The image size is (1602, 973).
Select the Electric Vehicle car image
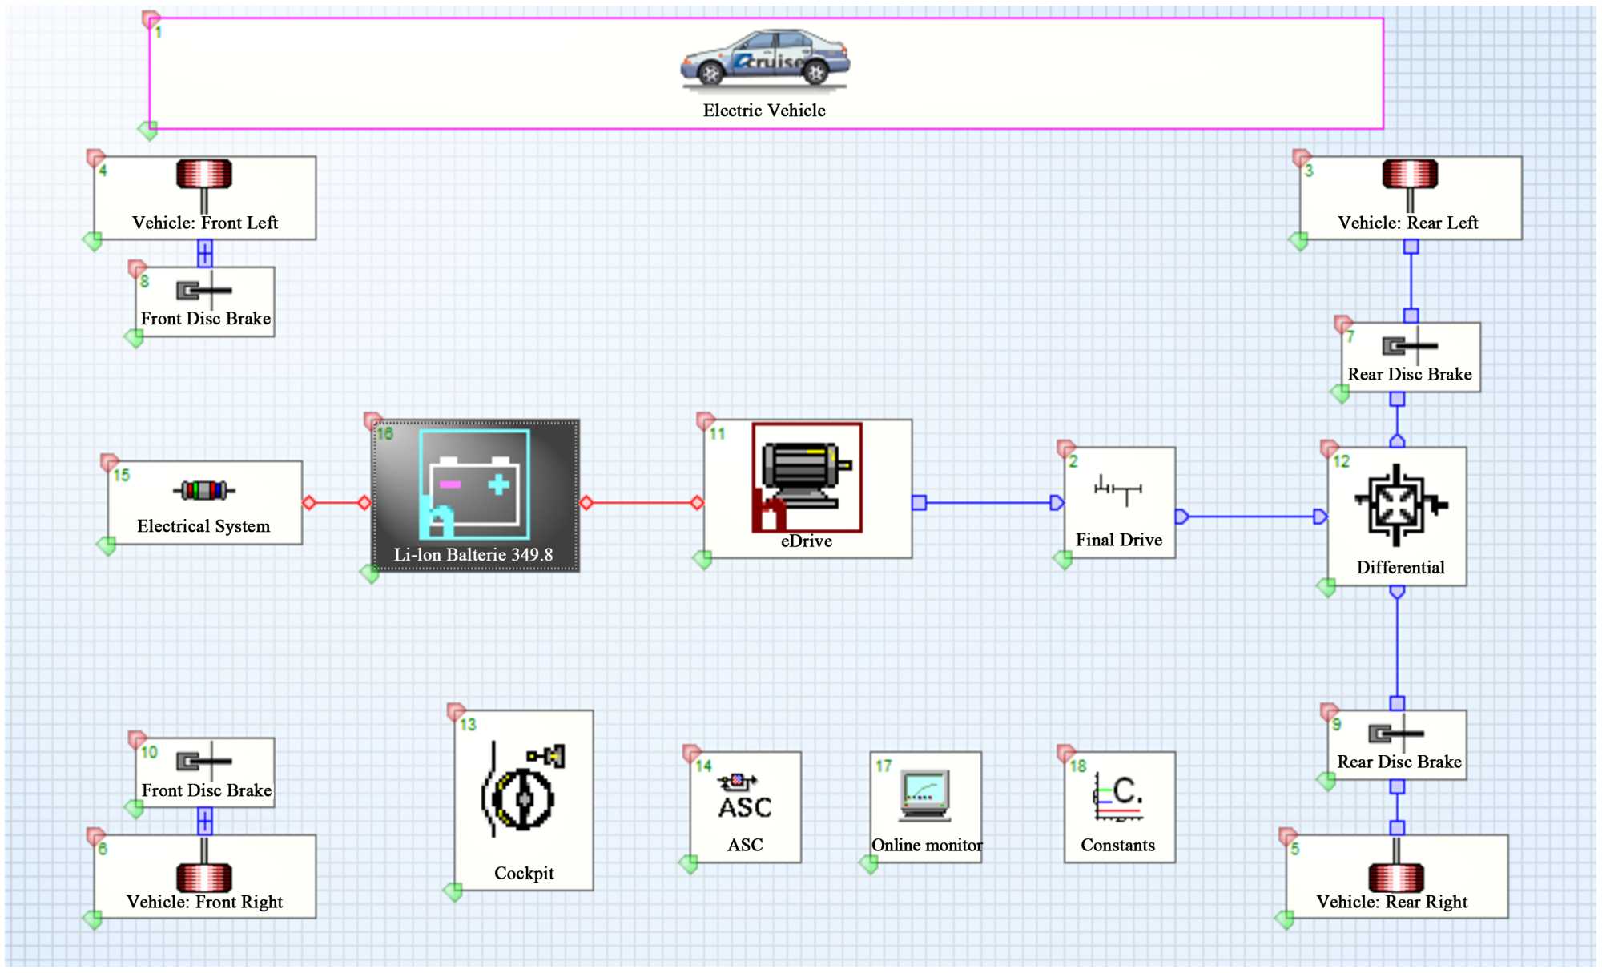(765, 58)
